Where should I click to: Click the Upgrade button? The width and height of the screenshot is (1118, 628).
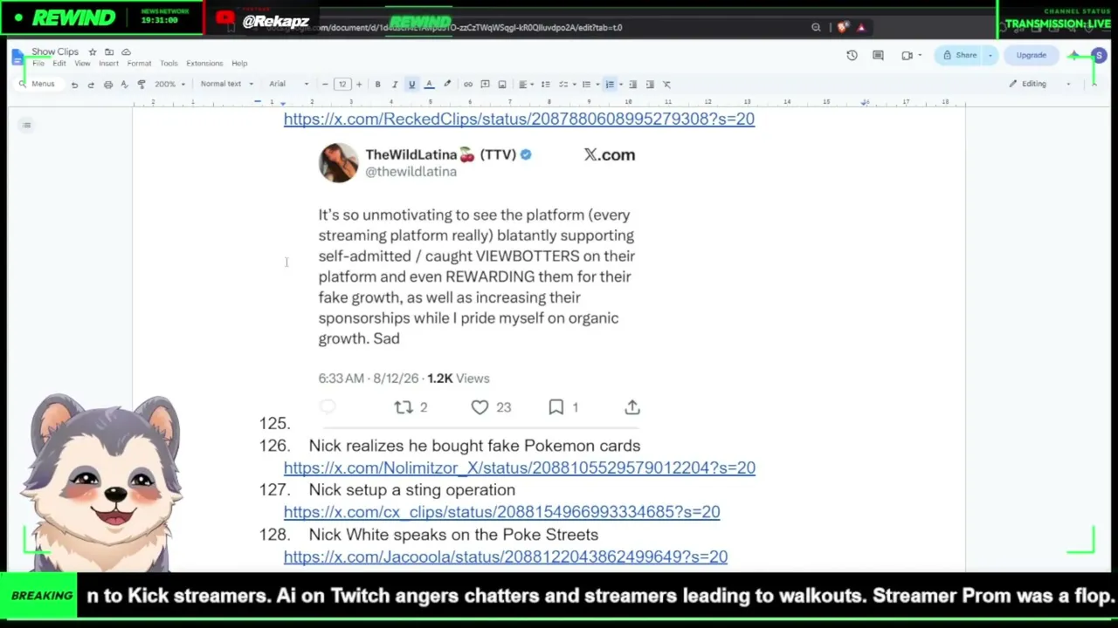1031,56
